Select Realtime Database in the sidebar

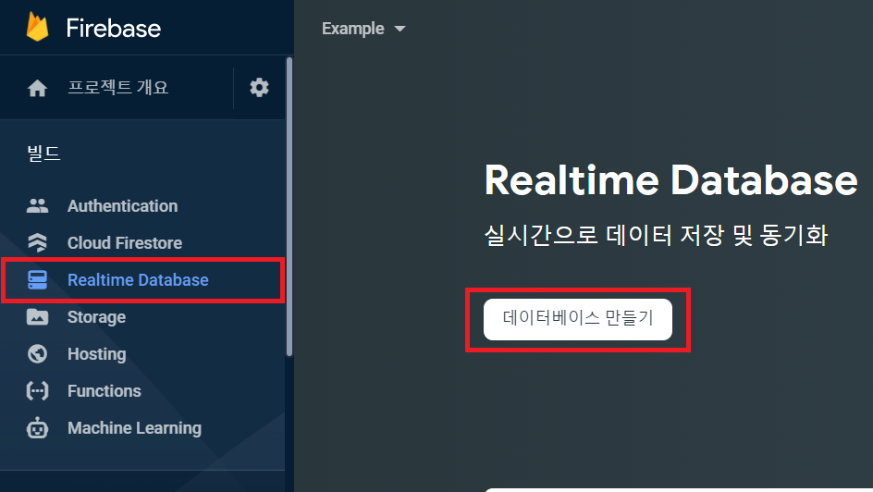143,280
